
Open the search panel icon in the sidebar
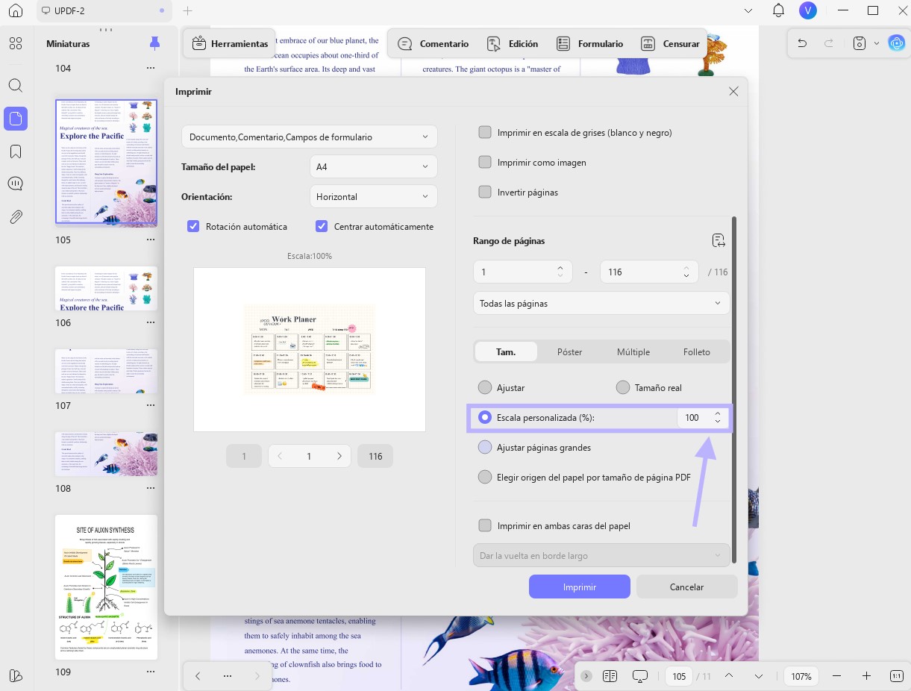[16, 85]
